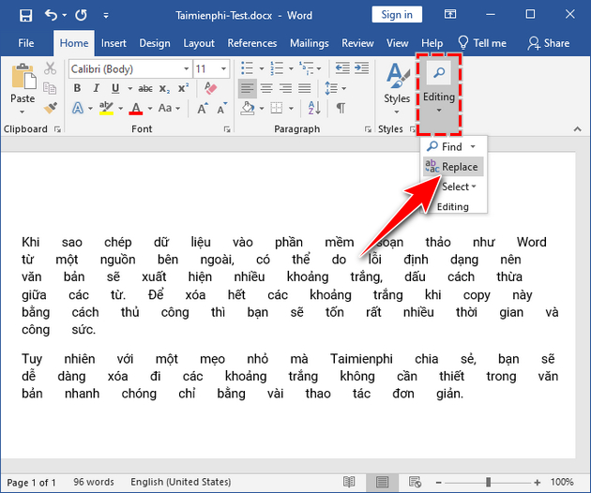Toggle Underline formatting
The height and width of the screenshot is (493, 591).
pos(115,88)
